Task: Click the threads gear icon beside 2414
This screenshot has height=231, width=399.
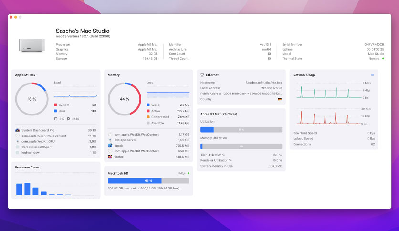Action: coord(68,119)
